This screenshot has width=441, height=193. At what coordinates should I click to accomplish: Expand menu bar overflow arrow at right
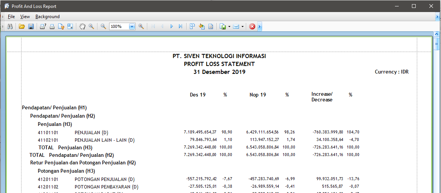click(438, 17)
